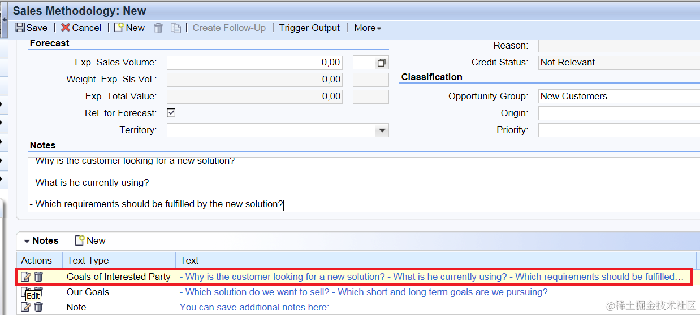Image resolution: width=700 pixels, height=315 pixels.
Task: Create a new record from the top toolbar
Action: [129, 28]
